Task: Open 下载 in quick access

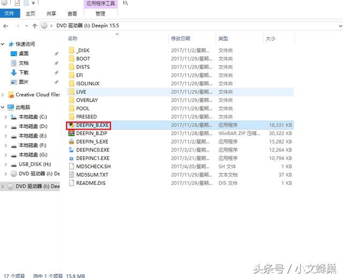Action: (x=24, y=72)
